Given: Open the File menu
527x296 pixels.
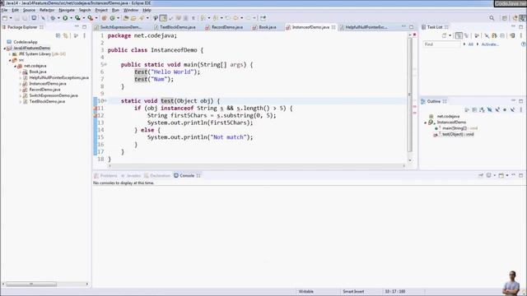Looking at the screenshot, I should 4,10.
